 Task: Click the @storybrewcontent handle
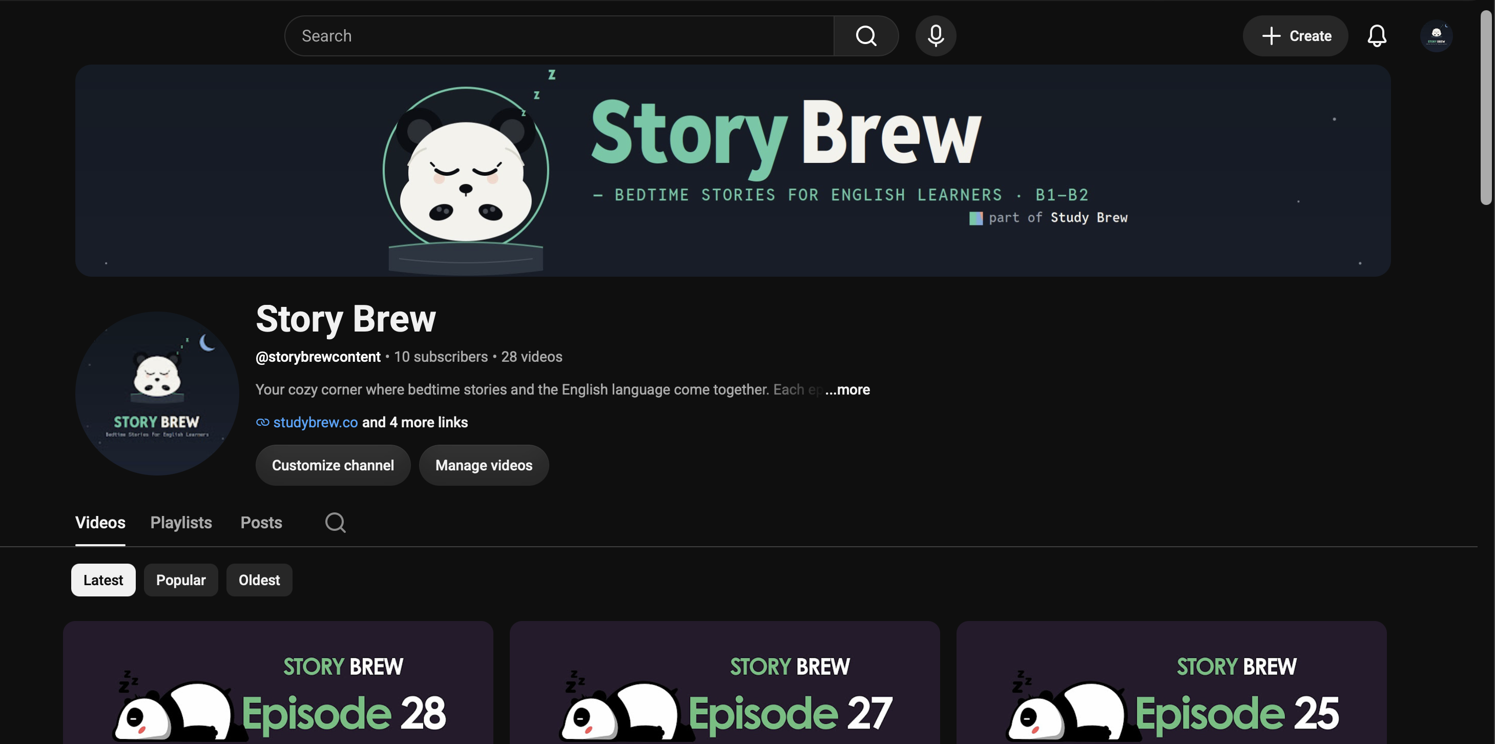coord(318,356)
